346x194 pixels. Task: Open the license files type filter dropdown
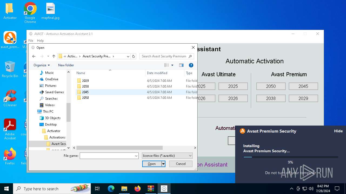[167, 156]
